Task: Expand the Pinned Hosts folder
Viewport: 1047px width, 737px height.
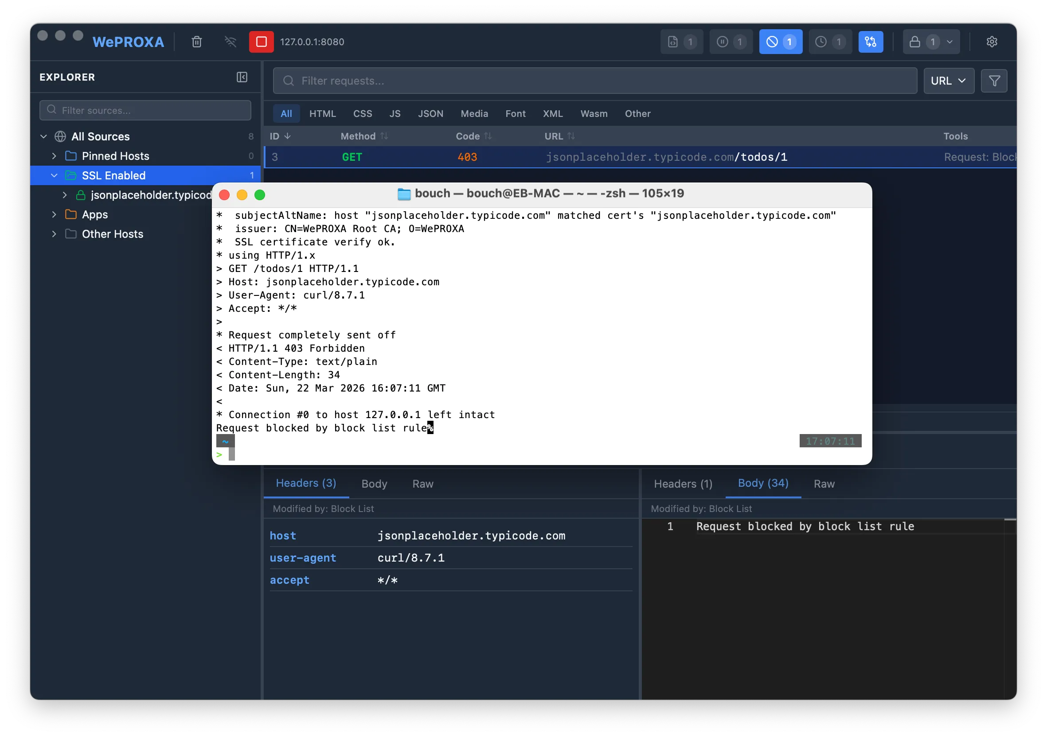Action: tap(54, 156)
